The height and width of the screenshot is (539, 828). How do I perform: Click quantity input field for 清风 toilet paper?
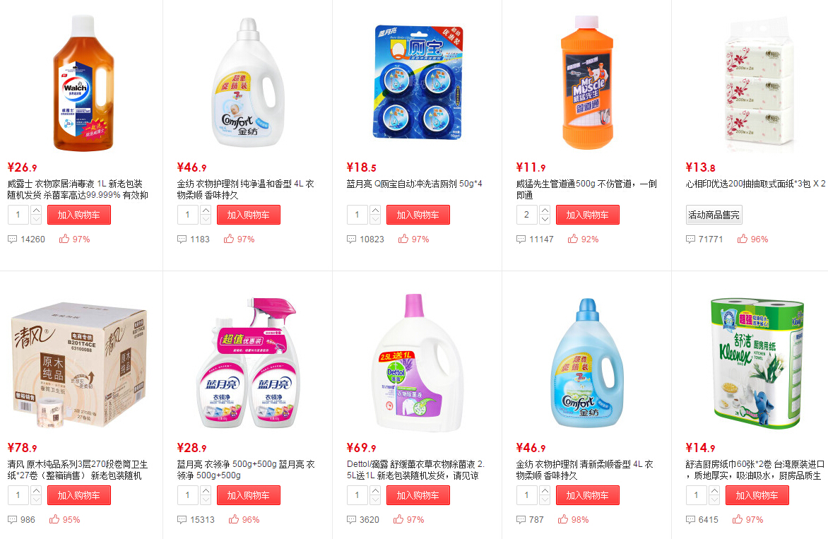pyautogui.click(x=18, y=495)
